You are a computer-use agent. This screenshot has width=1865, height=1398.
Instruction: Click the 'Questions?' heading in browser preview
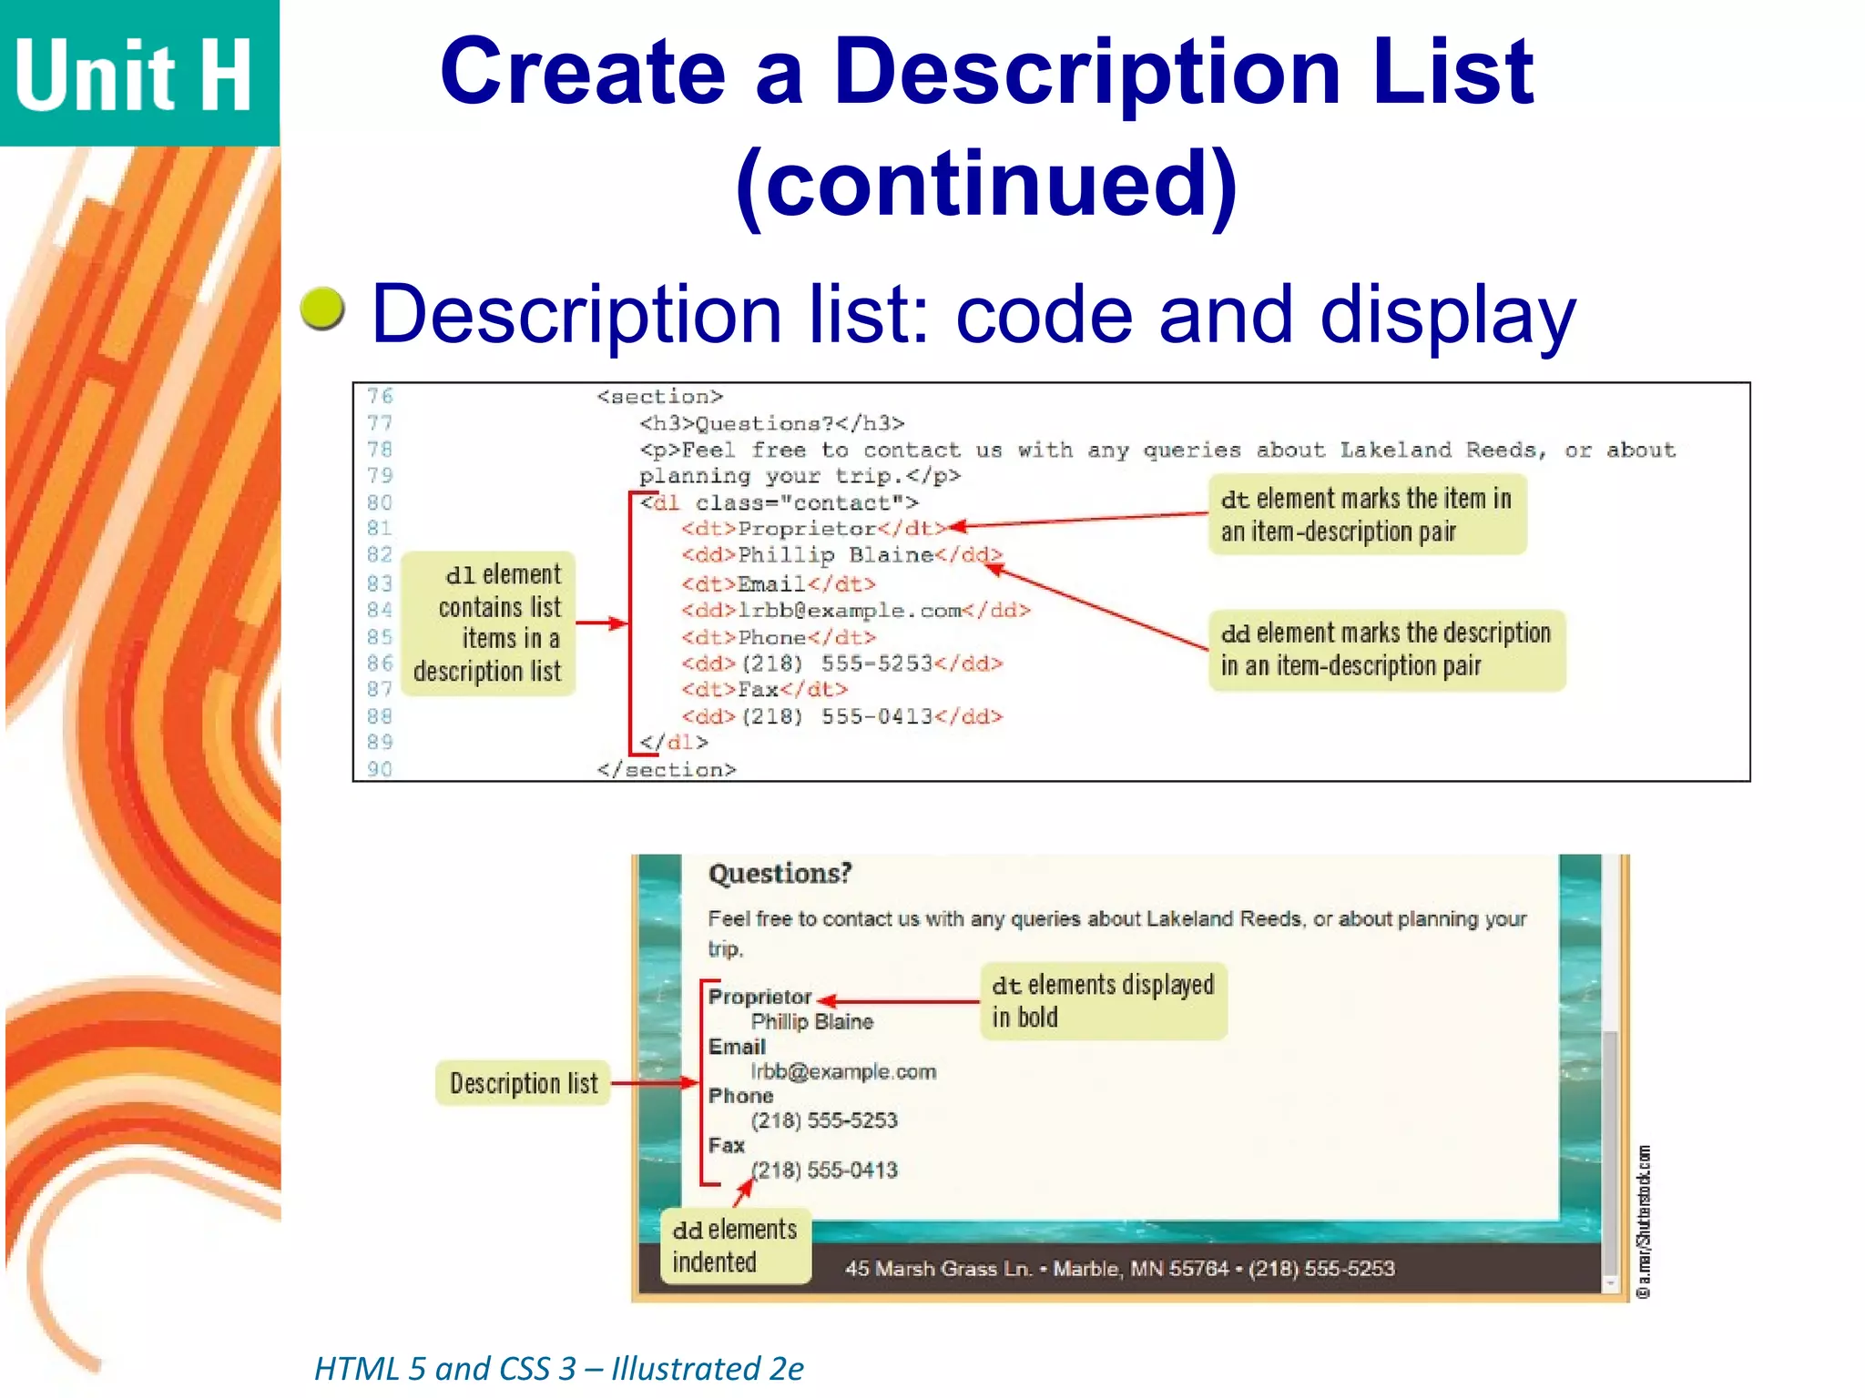coord(780,873)
